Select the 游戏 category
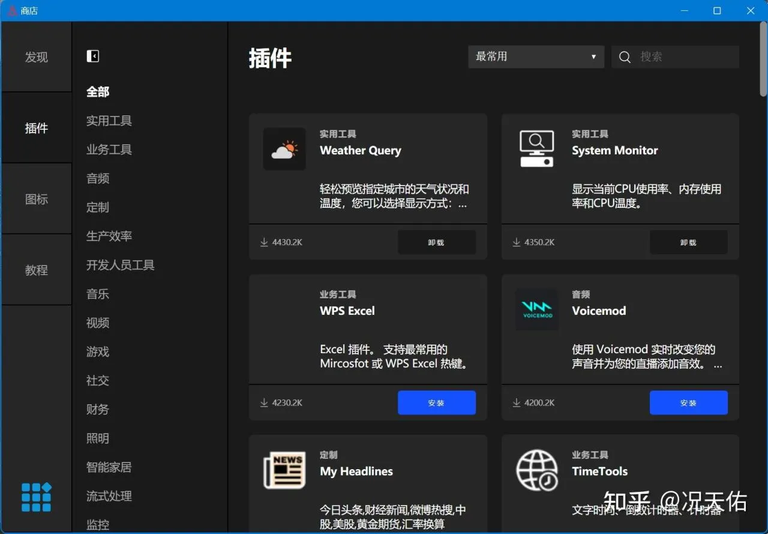The image size is (768, 534). point(98,351)
